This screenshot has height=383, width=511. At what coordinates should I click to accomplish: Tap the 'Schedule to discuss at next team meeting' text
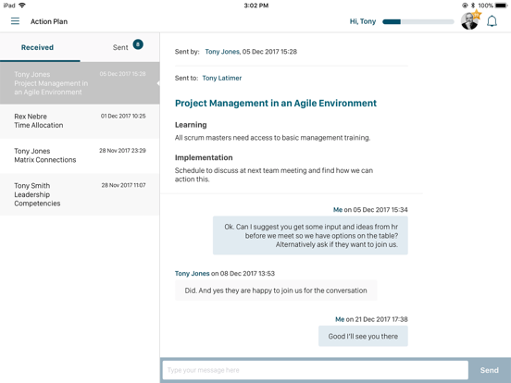274,175
